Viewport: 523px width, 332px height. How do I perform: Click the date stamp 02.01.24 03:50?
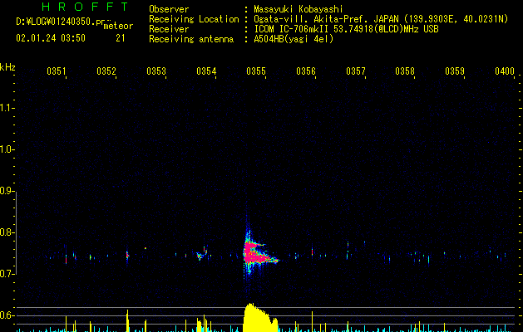click(x=51, y=38)
